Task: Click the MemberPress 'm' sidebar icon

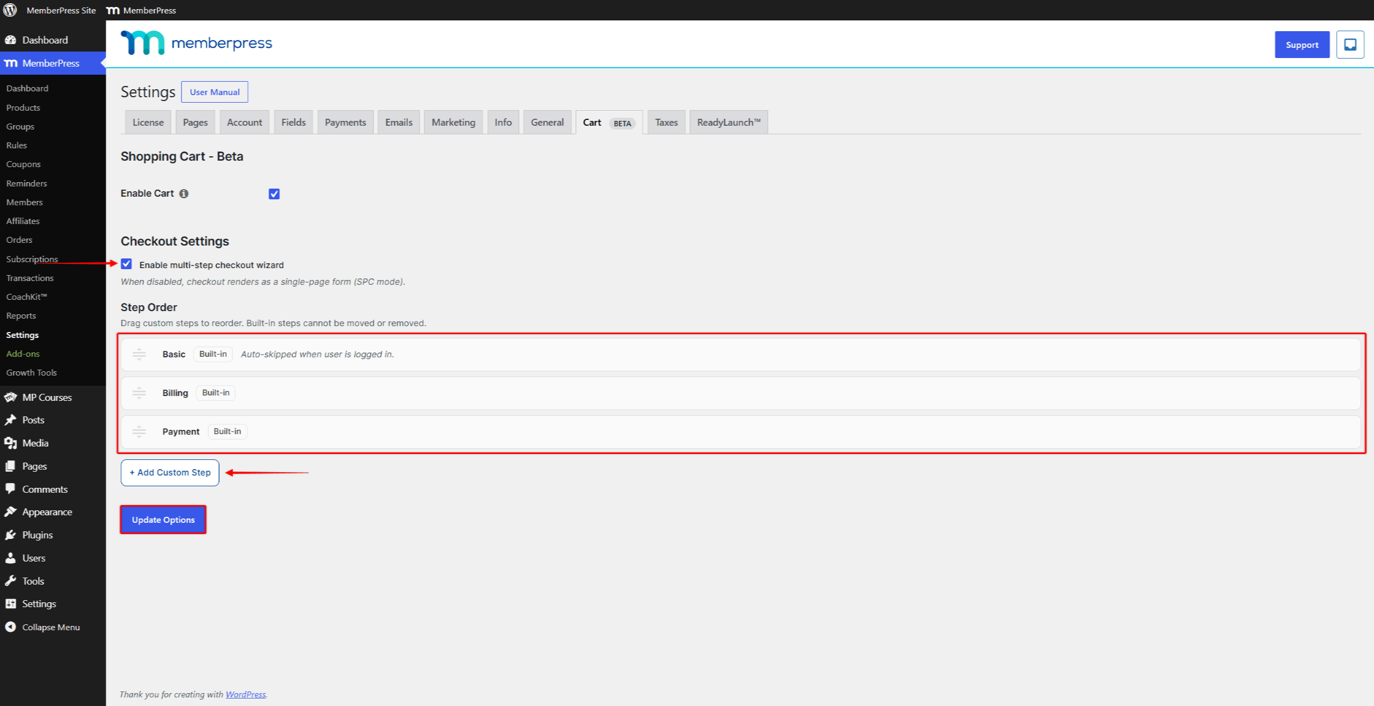Action: [11, 63]
